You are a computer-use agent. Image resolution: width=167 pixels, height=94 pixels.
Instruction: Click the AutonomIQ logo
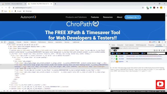click(28, 17)
